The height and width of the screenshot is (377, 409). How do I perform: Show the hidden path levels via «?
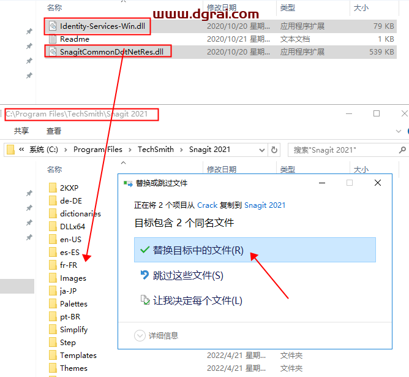point(21,150)
